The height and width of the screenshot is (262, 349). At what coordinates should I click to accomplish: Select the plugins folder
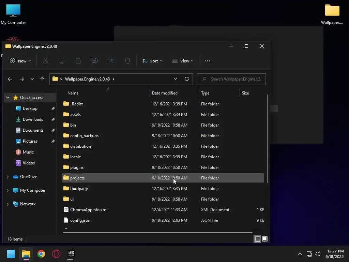coord(163,167)
